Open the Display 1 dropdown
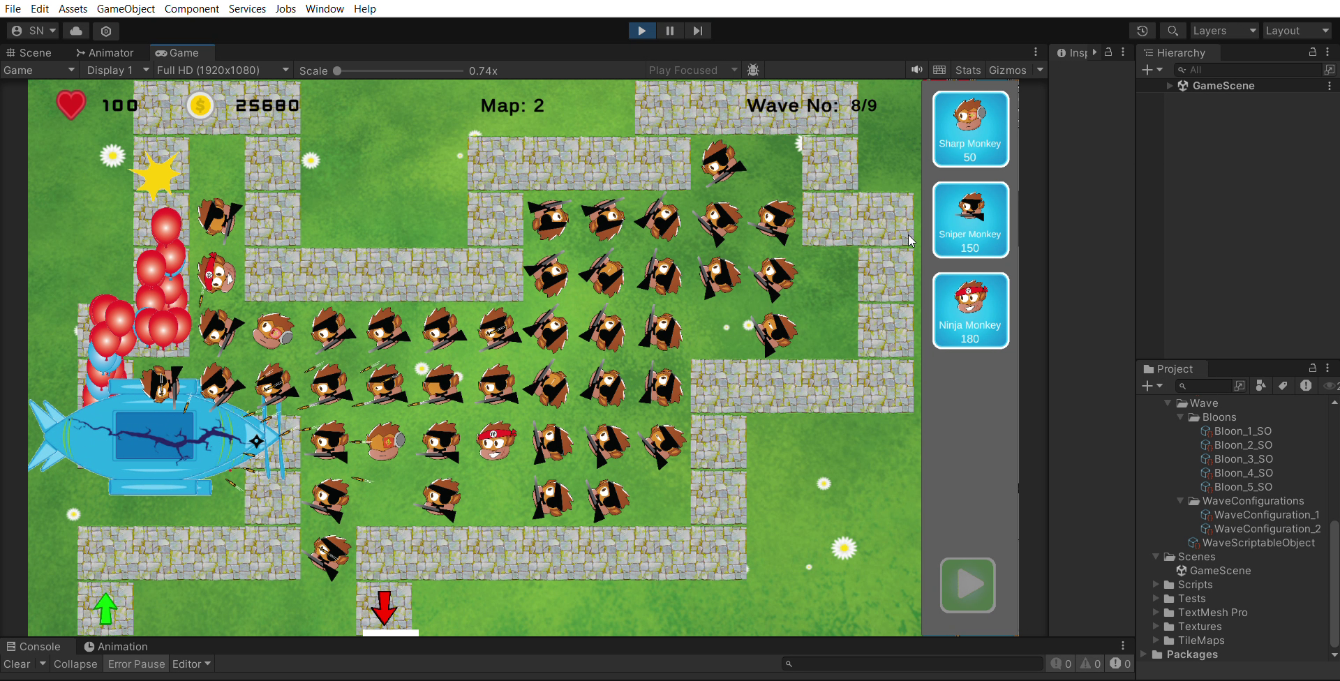The image size is (1340, 681). [117, 70]
